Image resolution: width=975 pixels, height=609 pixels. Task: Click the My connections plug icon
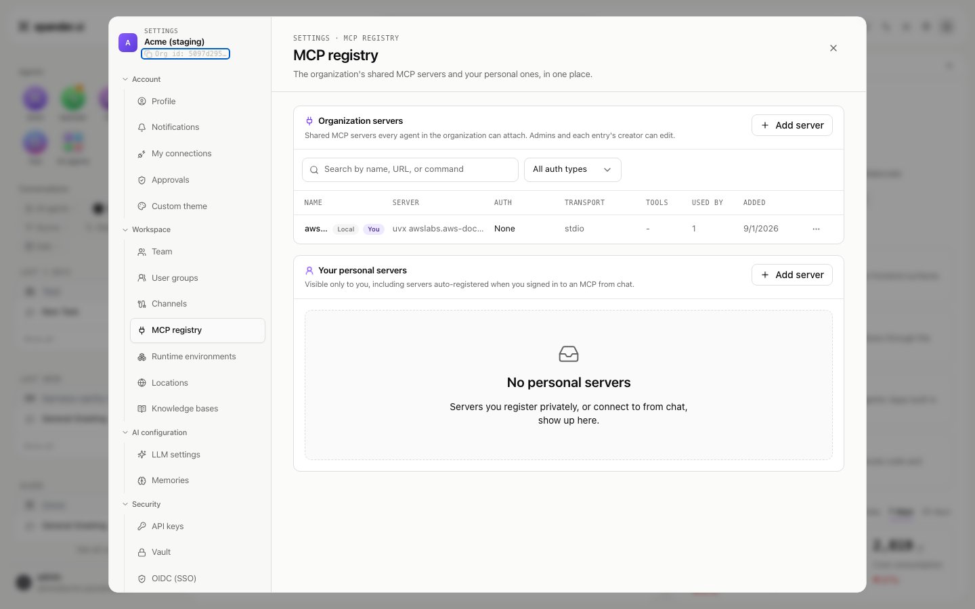[142, 154]
